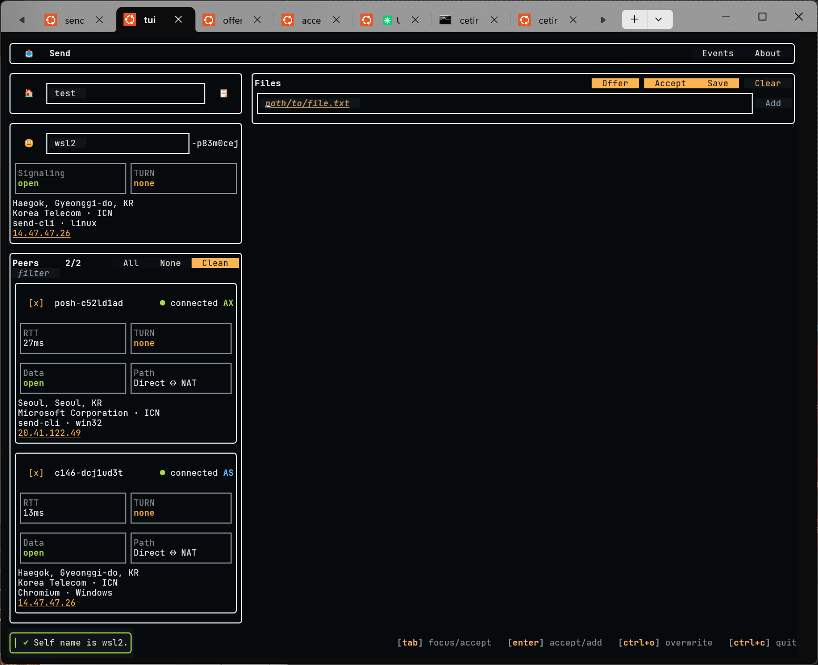Click 'Self name is wsl2.' notification
Screen dimensions: 818x665
click(71, 643)
